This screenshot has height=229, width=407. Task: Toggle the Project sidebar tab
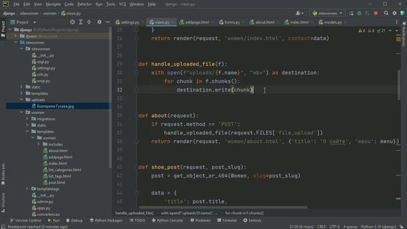pos(3,29)
